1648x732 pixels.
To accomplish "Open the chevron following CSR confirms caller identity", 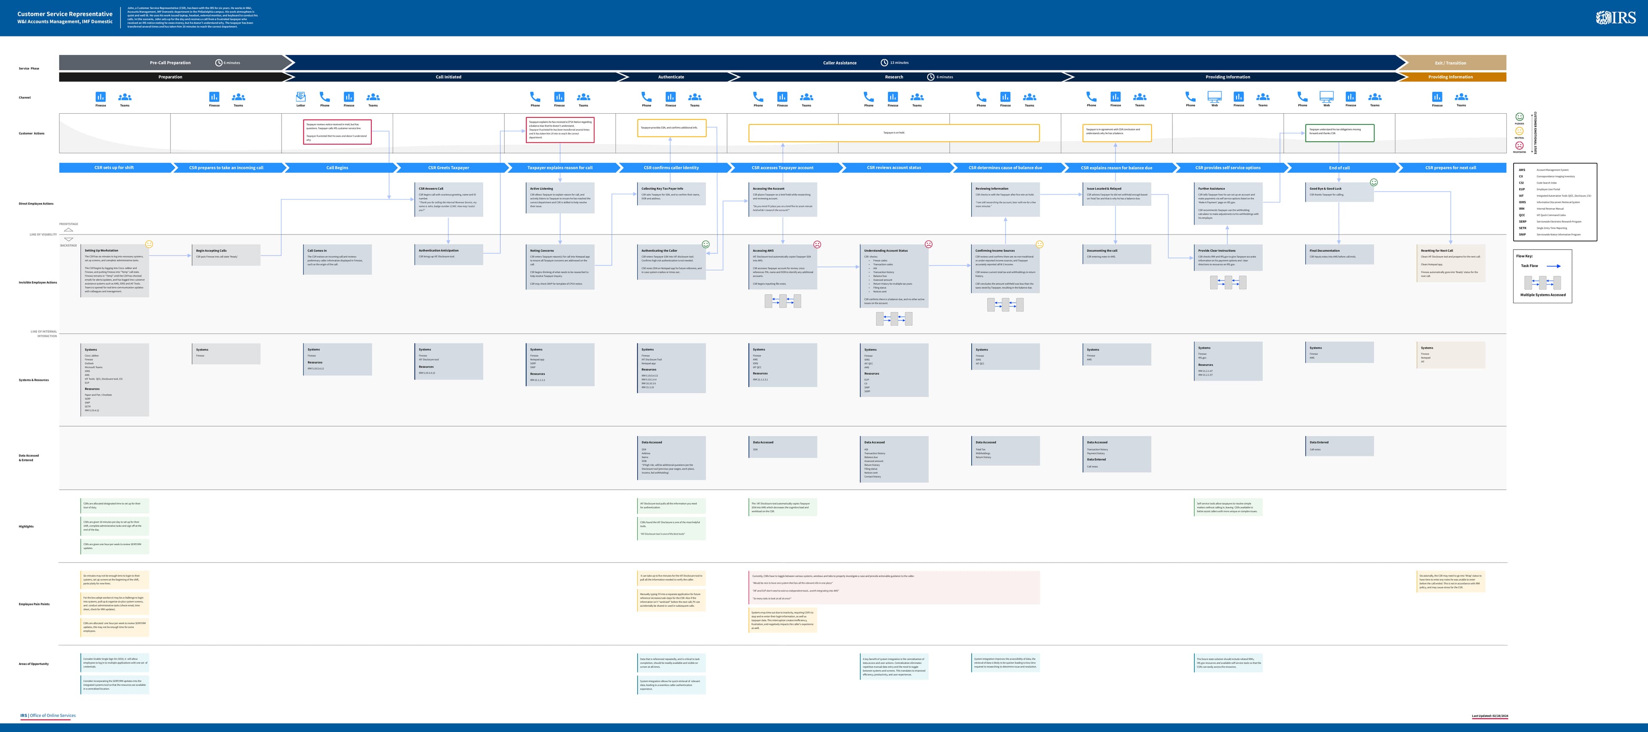I will coord(731,168).
